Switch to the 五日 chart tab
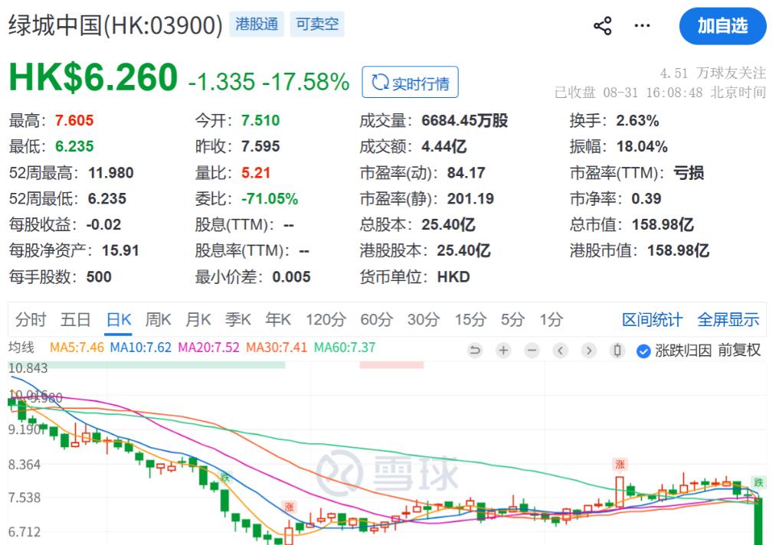 [75, 320]
